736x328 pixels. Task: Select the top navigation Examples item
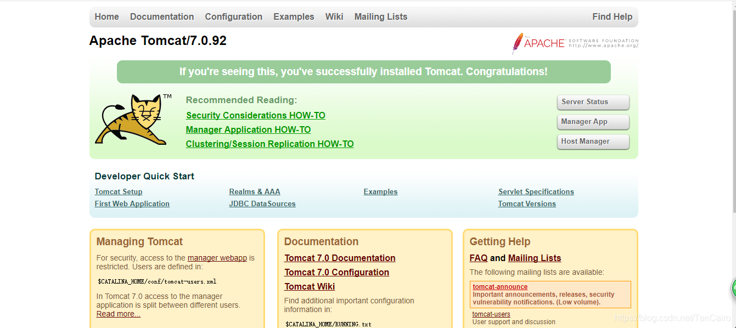tap(294, 16)
